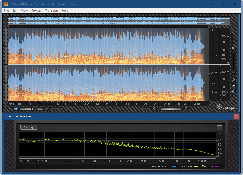Click the horizontal zoom in magnifier
Screen dimensions: 243x175
[x=186, y=109]
